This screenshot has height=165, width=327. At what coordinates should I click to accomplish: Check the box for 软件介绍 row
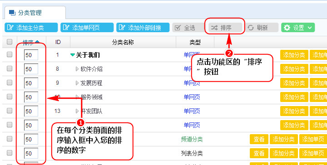tap(10, 68)
